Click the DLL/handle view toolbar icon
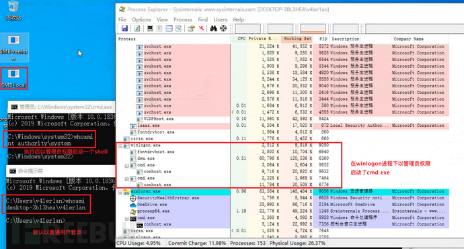Screen dimensions: 464x249 pyautogui.click(x=178, y=28)
